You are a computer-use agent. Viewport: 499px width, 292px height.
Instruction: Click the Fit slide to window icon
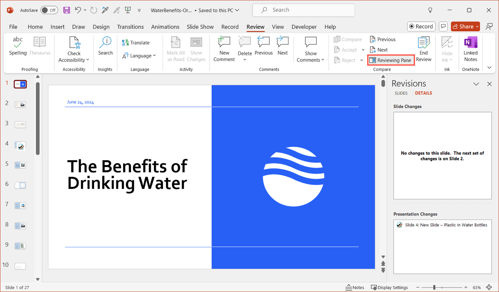489,287
